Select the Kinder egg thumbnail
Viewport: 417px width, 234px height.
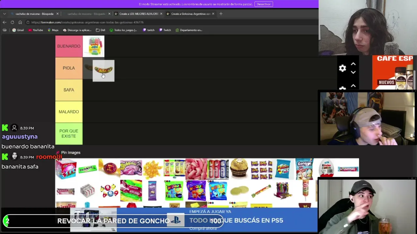click(326, 169)
